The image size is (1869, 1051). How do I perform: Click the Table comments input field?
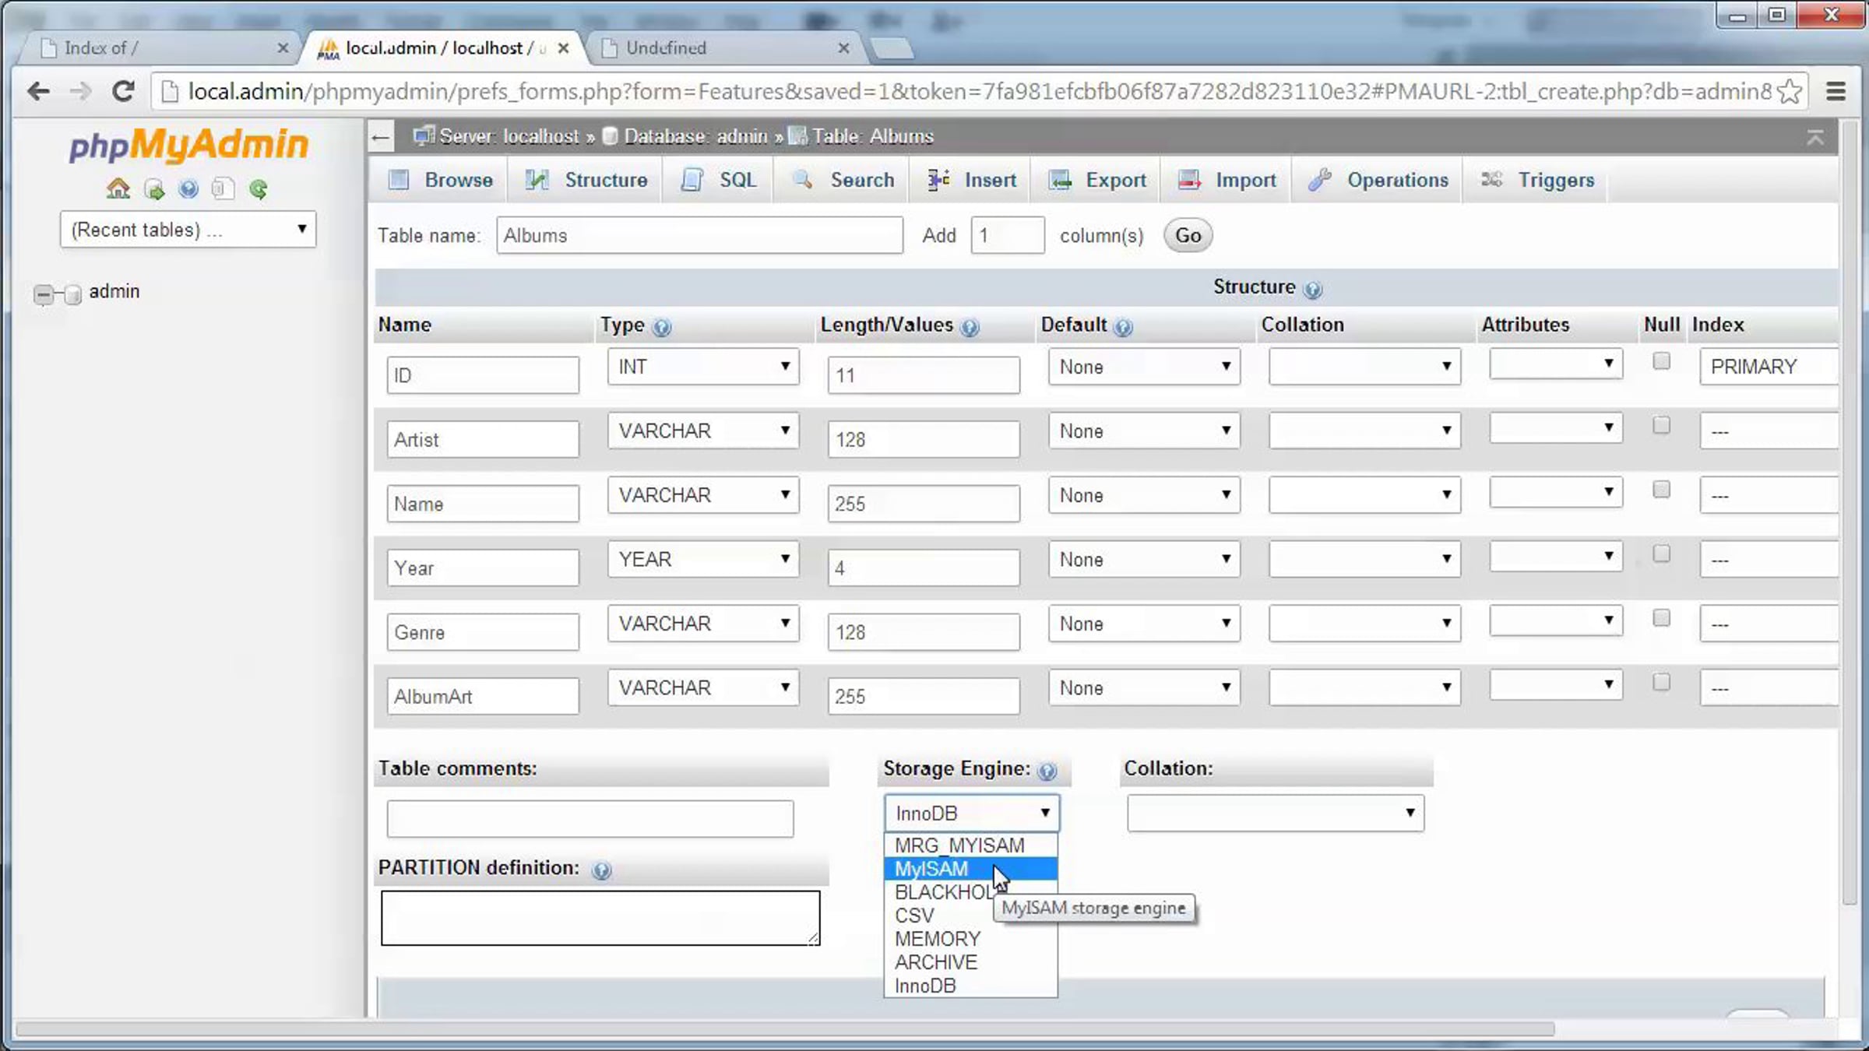(x=590, y=818)
